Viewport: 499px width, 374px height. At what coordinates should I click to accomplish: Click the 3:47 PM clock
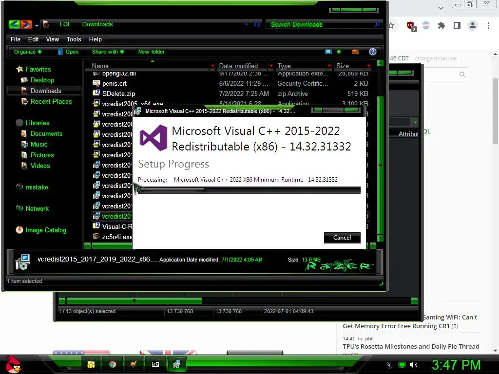click(x=456, y=365)
